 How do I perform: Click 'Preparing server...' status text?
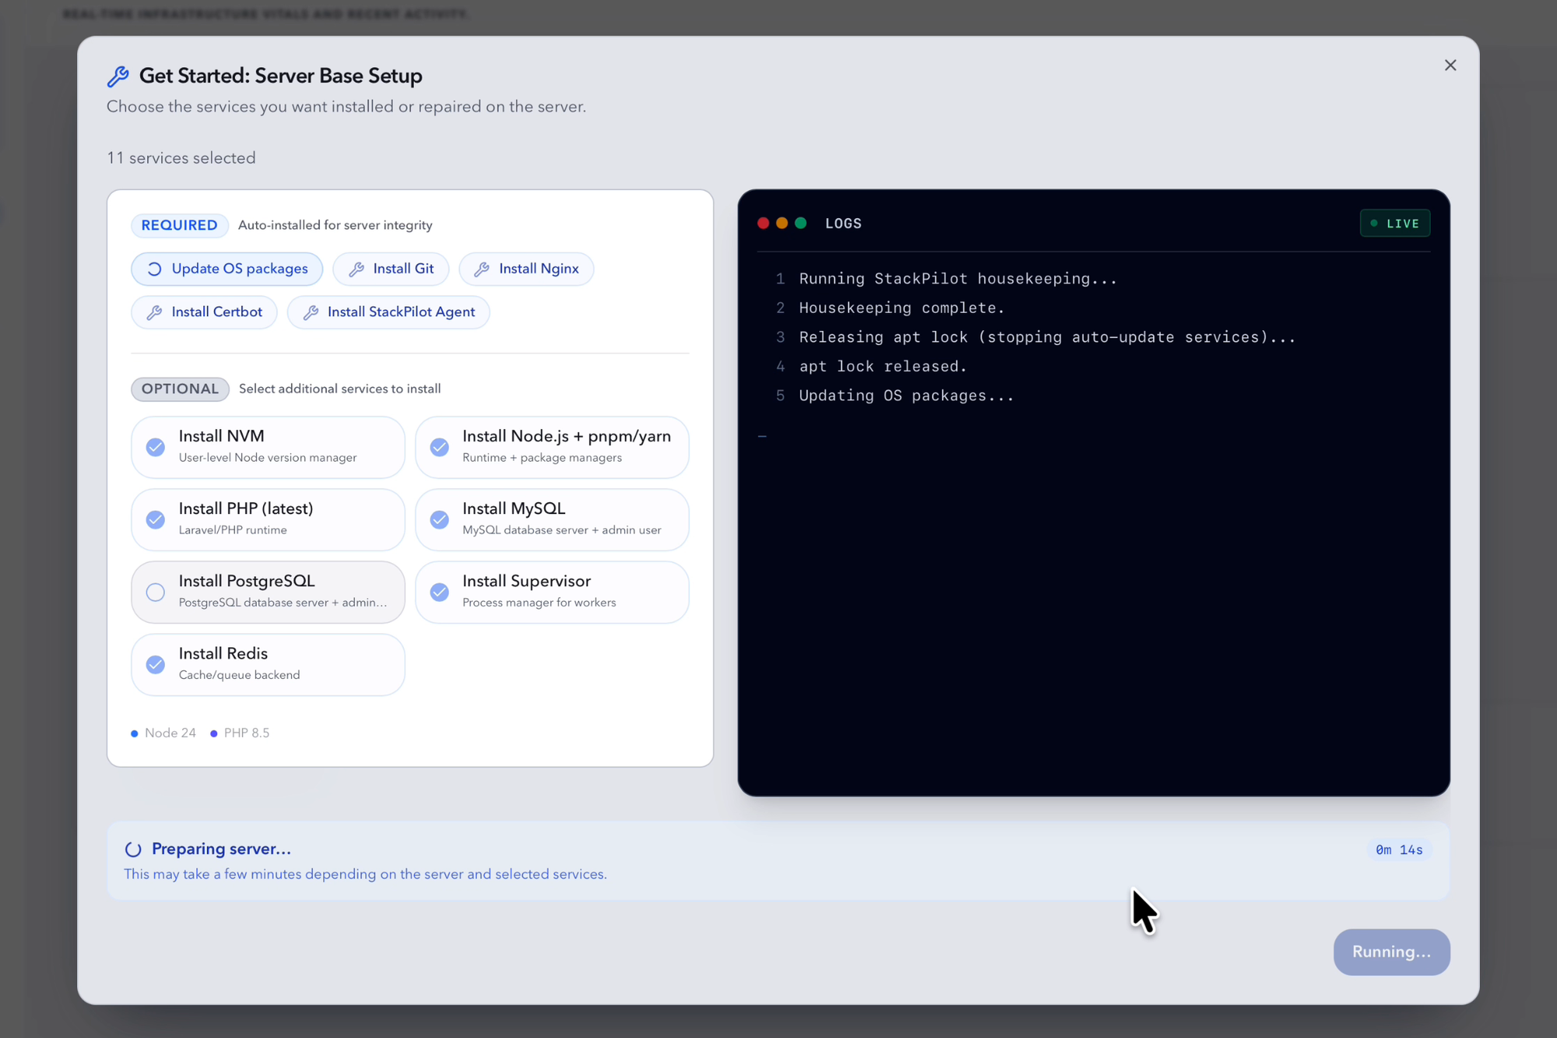tap(221, 849)
